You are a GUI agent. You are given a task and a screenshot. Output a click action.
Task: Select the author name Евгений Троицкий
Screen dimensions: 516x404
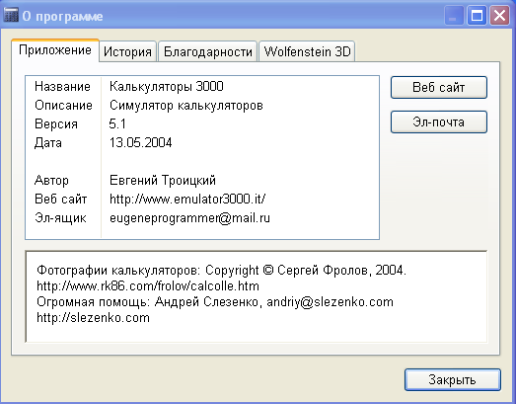tap(163, 180)
